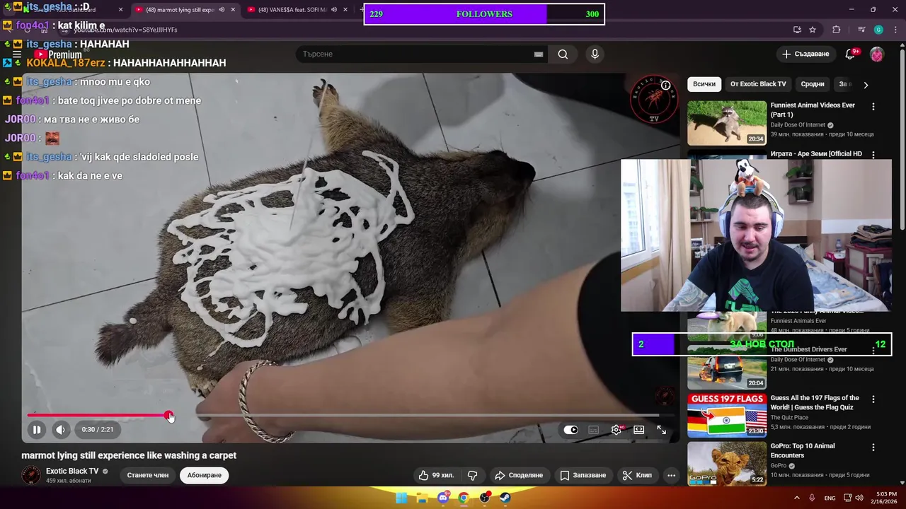This screenshot has height=509, width=906.
Task: Mute the video player volume
Action: click(x=60, y=429)
